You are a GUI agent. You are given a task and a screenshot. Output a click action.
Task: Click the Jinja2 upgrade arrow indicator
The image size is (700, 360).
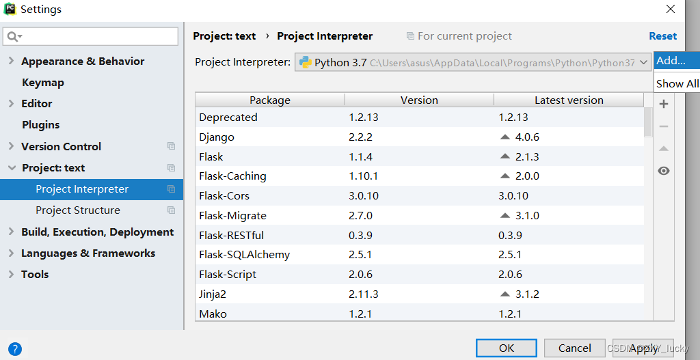(505, 294)
